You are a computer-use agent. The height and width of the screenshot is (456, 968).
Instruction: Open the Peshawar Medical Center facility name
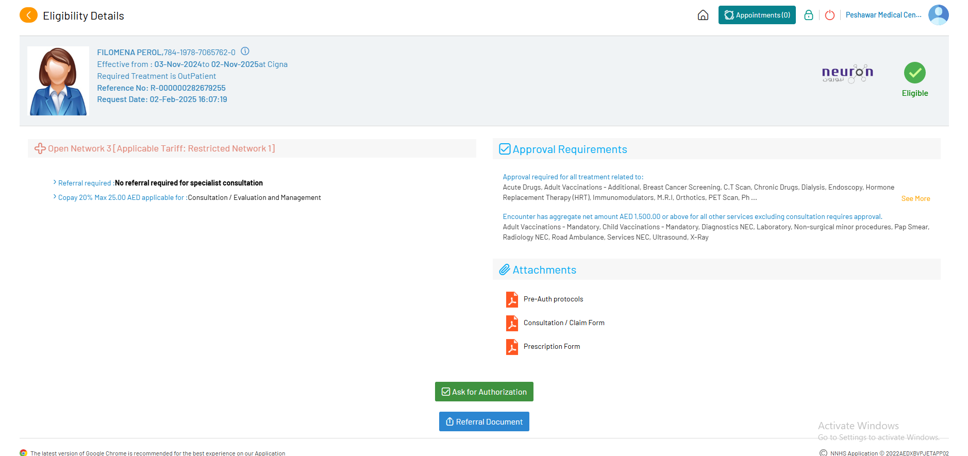tap(883, 15)
